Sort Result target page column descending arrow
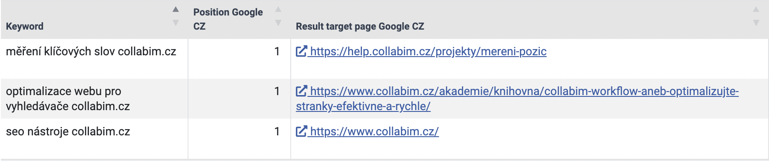The image size is (769, 161). click(756, 23)
